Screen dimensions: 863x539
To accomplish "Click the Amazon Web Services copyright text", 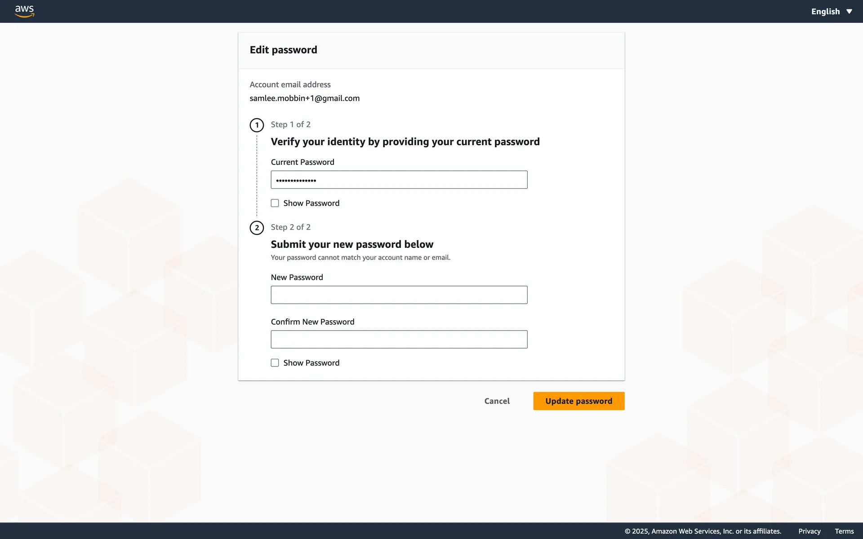I will [703, 531].
